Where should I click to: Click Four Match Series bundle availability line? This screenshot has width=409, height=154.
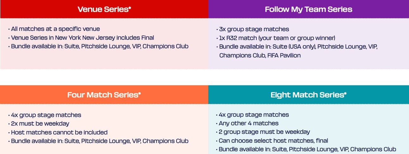pyautogui.click(x=98, y=141)
